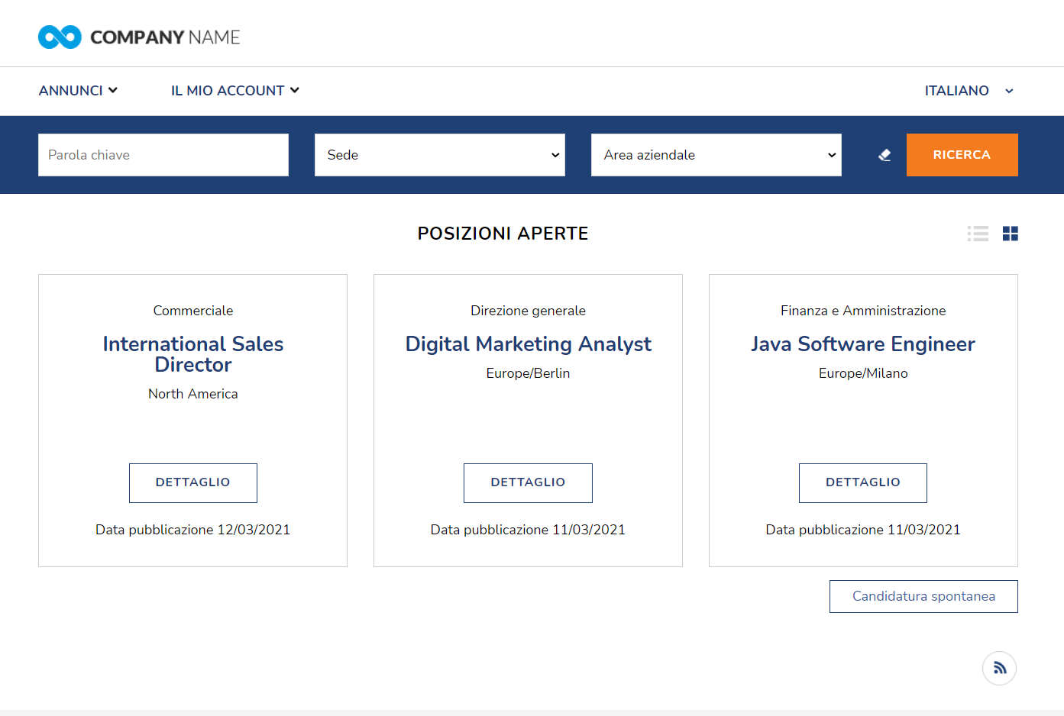Click the Europe/Milano location text
The width and height of the screenshot is (1064, 716).
coord(863,373)
